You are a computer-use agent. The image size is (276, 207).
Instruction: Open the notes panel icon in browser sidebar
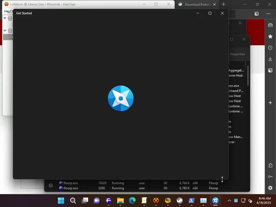coord(270,70)
